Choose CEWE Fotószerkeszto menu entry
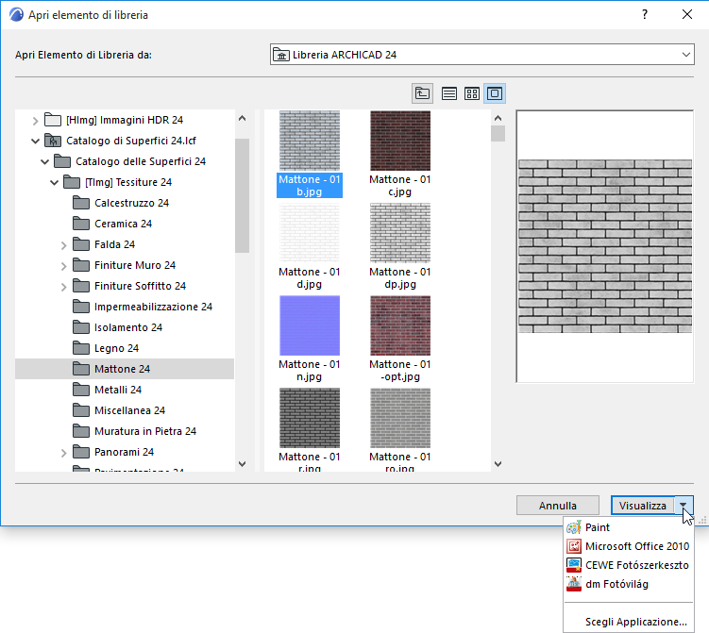Screen dimensions: 709x633 629,565
